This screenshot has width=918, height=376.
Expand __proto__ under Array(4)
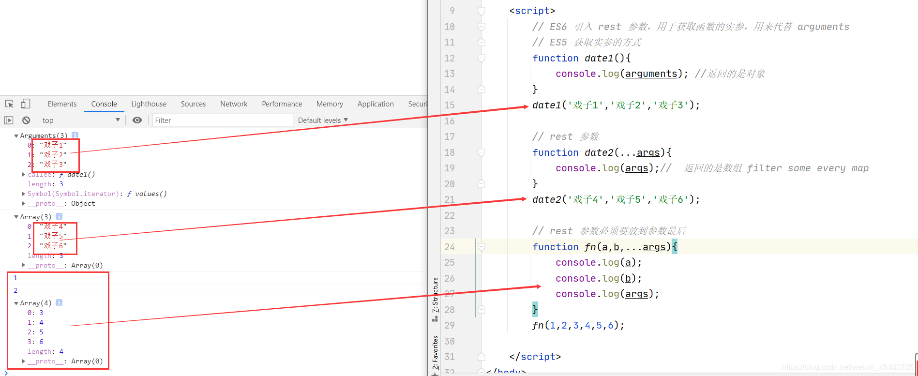(23, 361)
